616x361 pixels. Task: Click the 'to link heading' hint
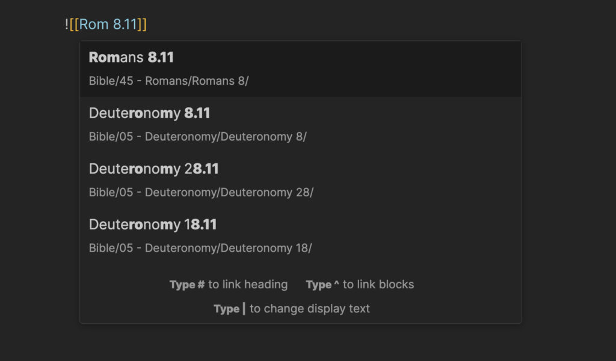[x=248, y=285]
